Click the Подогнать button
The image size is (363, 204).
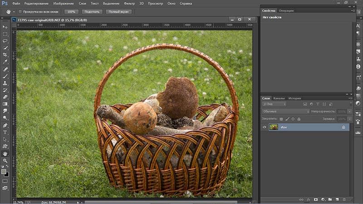click(x=92, y=12)
